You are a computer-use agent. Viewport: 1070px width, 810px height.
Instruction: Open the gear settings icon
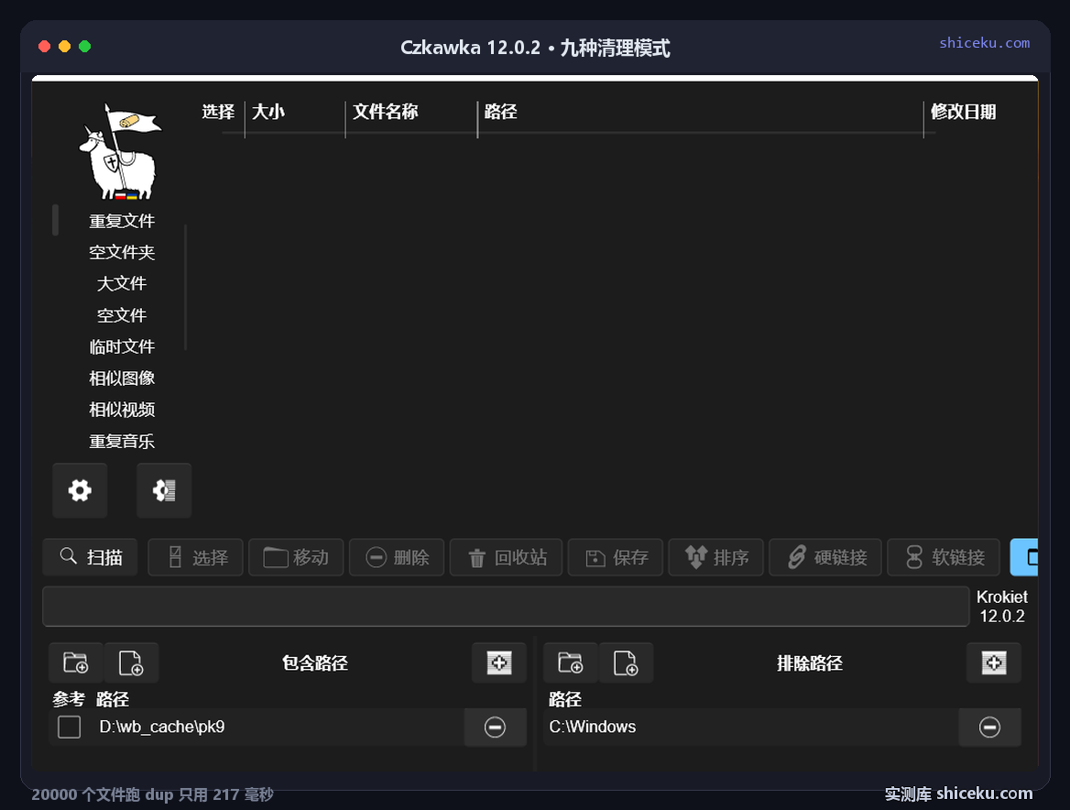[80, 490]
